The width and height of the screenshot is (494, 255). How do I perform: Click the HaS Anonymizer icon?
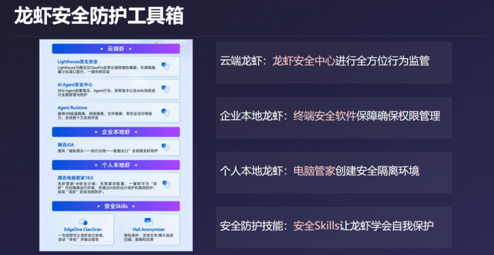click(148, 222)
